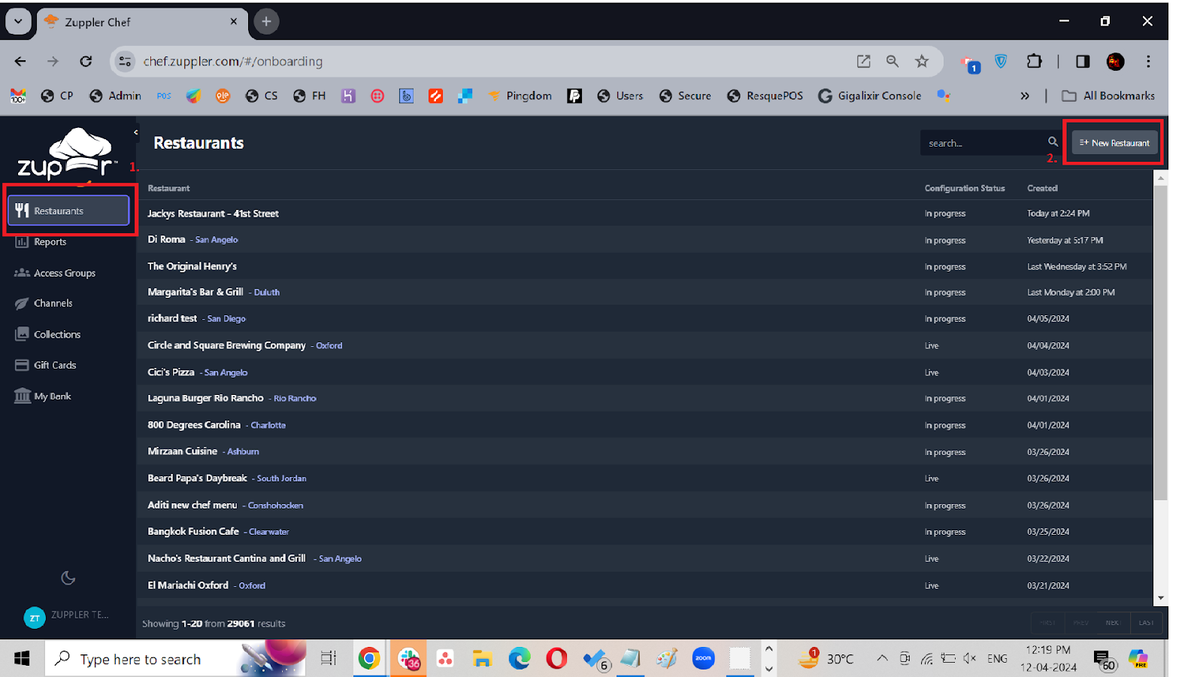
Task: Click the New Restaurant button
Action: (1114, 143)
